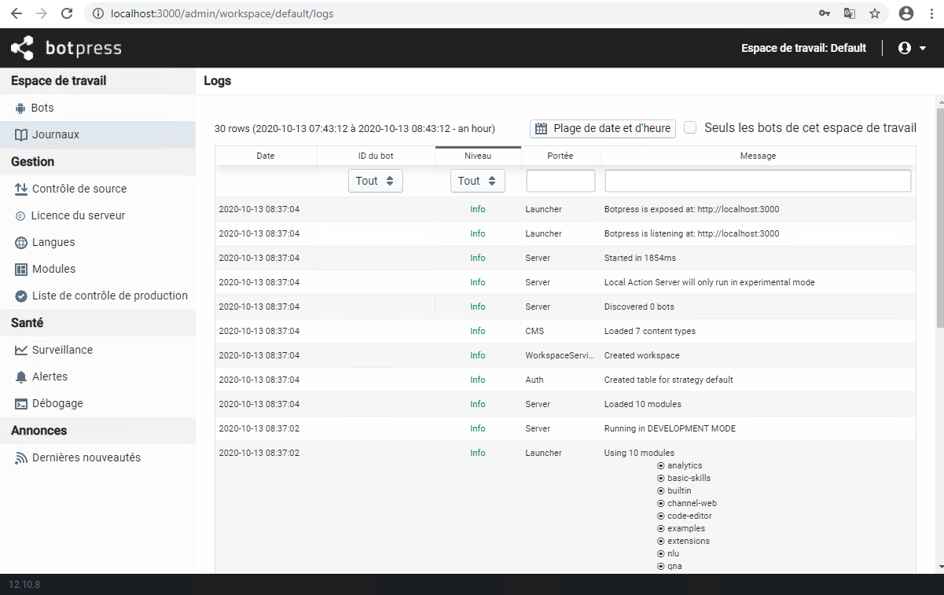The image size is (944, 595).
Task: Click the Botpress logo icon
Action: coord(22,49)
